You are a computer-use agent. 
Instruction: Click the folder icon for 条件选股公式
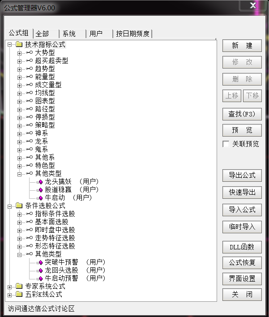19,206
